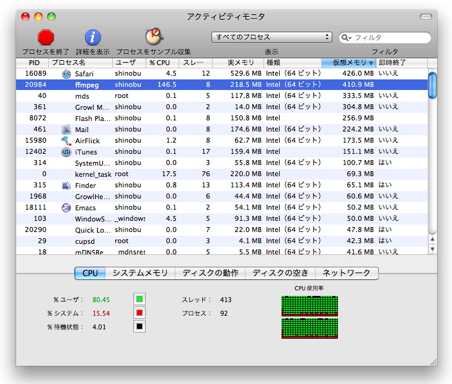Click the Mail icon in process list
This screenshot has width=452, height=384.
tap(66, 130)
